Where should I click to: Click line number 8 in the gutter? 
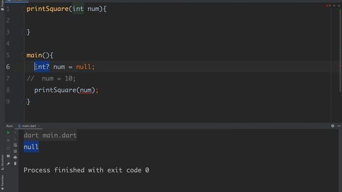tap(8, 90)
